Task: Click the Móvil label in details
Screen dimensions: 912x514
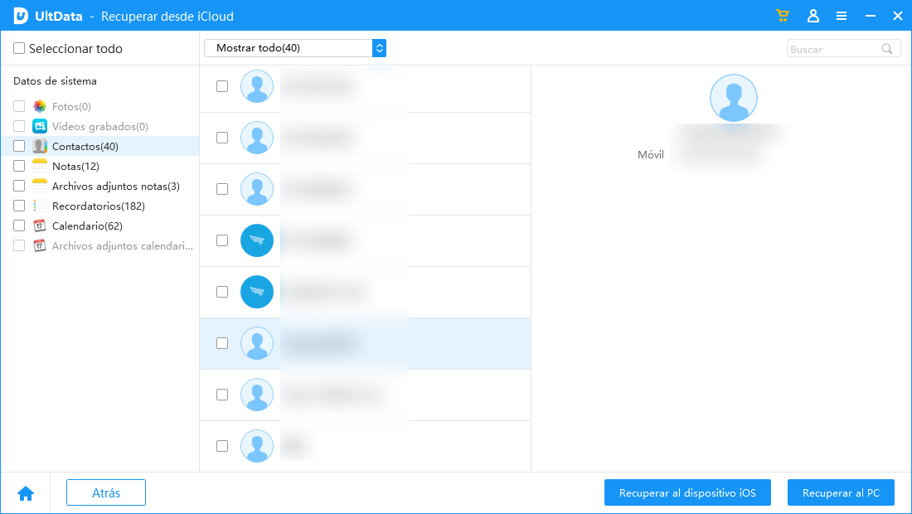Action: (x=650, y=155)
